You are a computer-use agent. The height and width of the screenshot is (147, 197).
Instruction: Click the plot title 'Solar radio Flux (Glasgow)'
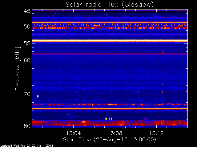pyautogui.click(x=110, y=5)
